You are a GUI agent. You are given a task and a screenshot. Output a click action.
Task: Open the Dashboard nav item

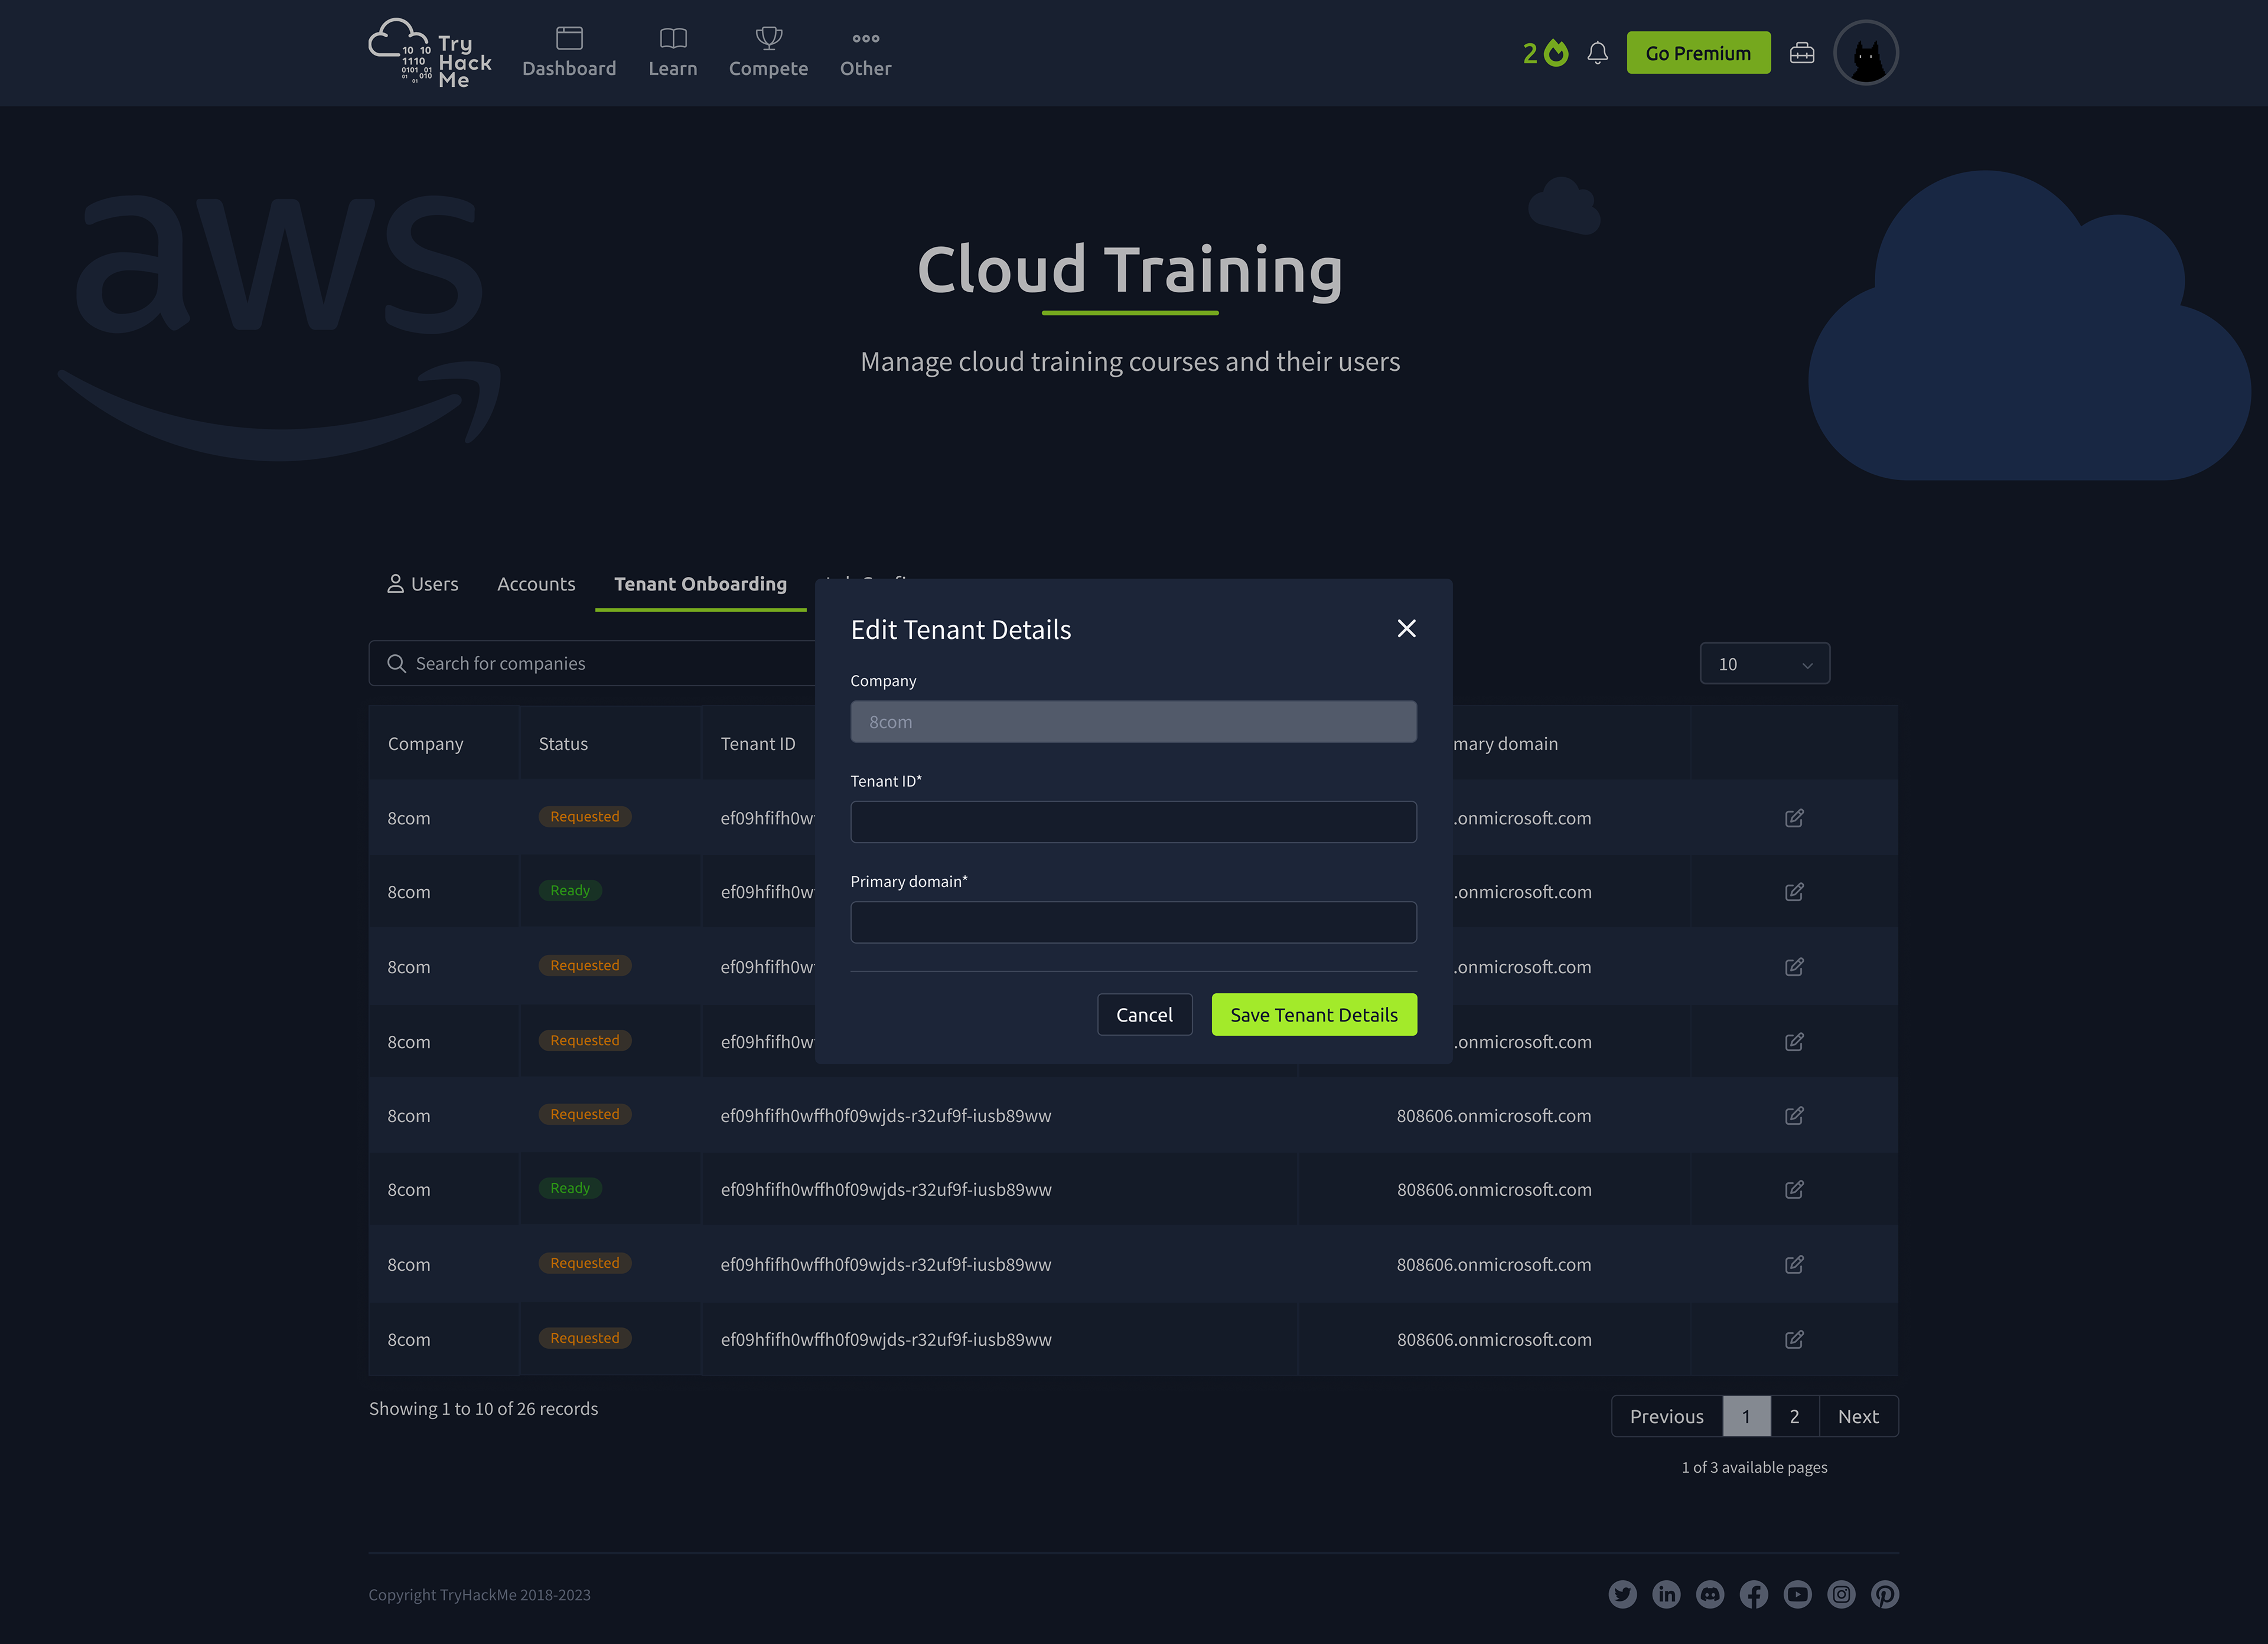[569, 53]
